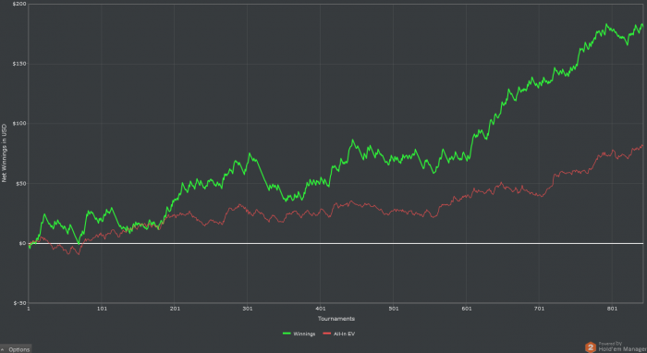The height and width of the screenshot is (353, 647).
Task: Open the Options button
Action: click(16, 349)
